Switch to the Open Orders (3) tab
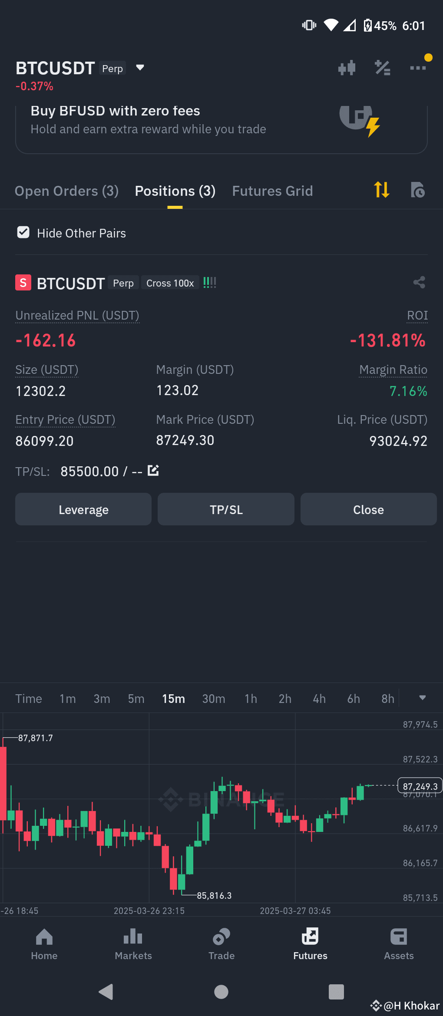 pos(66,191)
